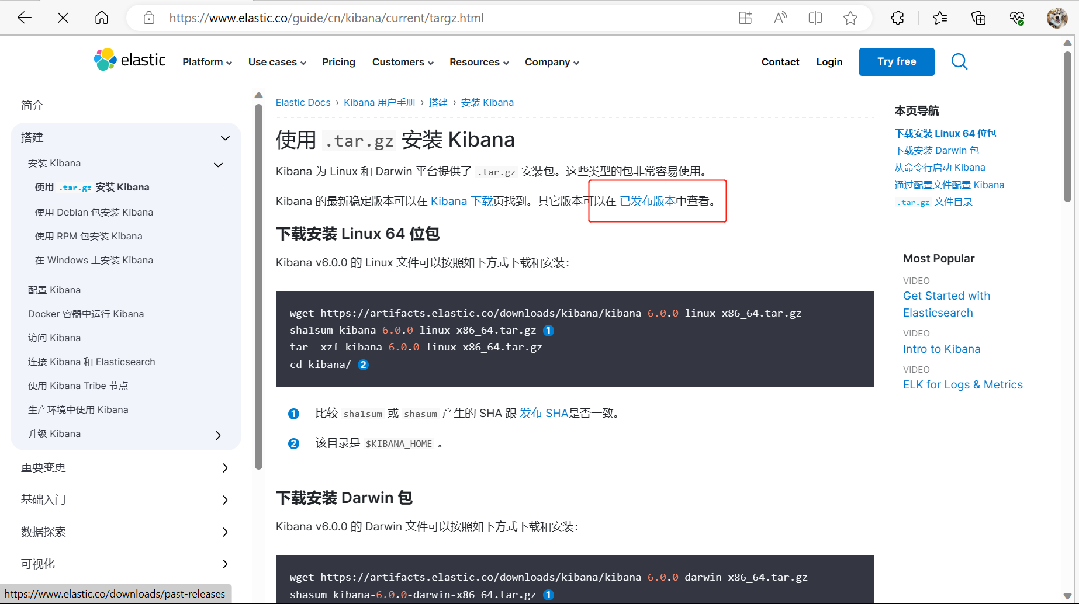The width and height of the screenshot is (1079, 604).
Task: Open the site search magnifier
Action: point(959,61)
